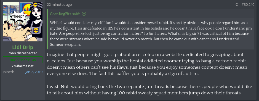Click the paragraph starting 'I wish Null'
Image resolution: width=259 pixels, height=101 pixels.
coord(149,90)
